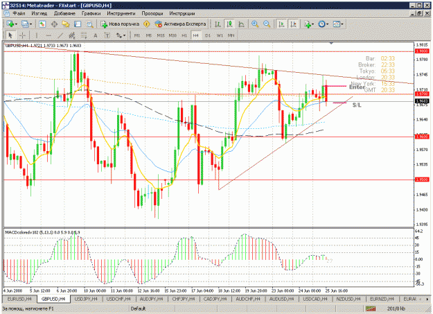Select the Crosshair tool
The width and height of the screenshot is (433, 314).
tap(22, 35)
